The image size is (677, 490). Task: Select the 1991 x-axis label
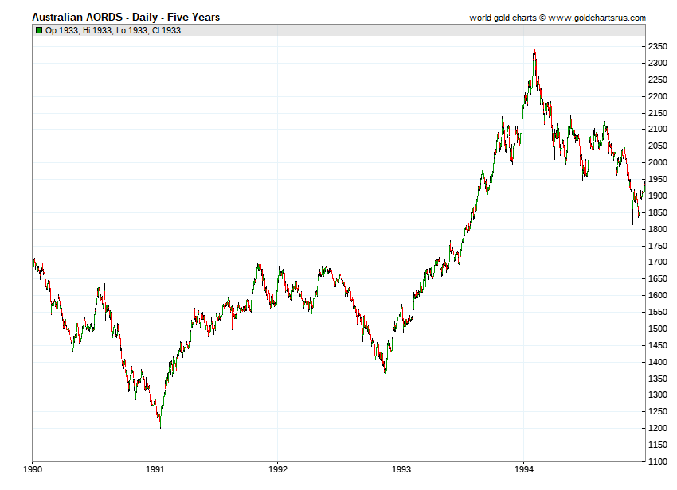click(155, 469)
